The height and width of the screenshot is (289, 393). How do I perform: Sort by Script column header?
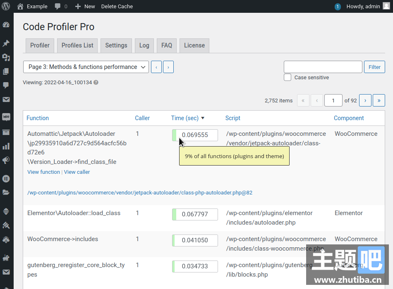[233, 118]
